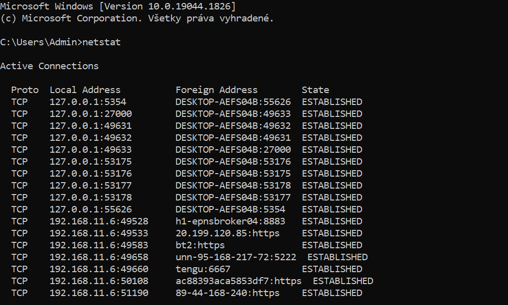Click the Active Connections heading

[x=49, y=66]
